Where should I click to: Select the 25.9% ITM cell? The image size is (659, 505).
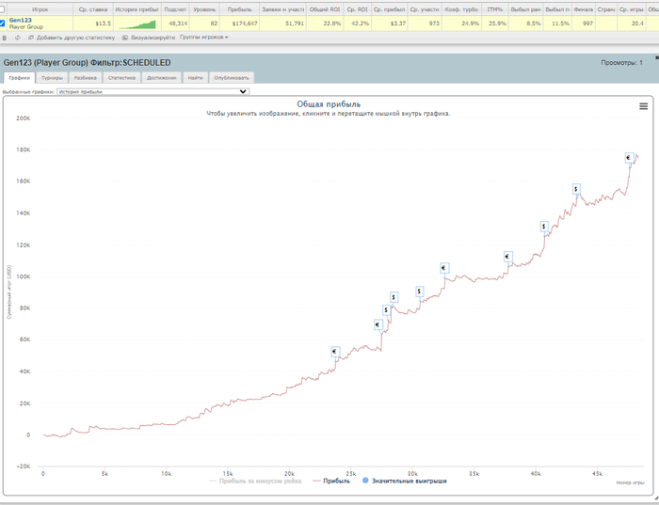click(x=495, y=24)
